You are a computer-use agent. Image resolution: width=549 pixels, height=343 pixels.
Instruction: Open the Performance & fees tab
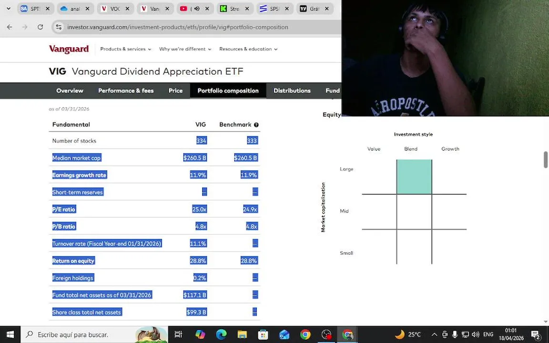(126, 91)
